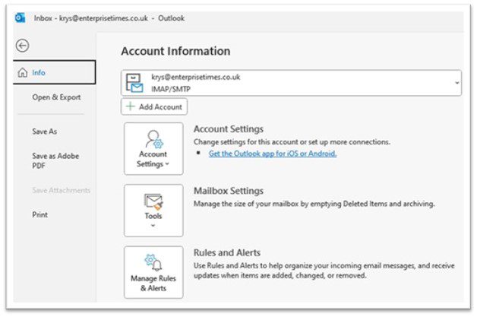
Task: Open the Info tab
Action: (54, 72)
